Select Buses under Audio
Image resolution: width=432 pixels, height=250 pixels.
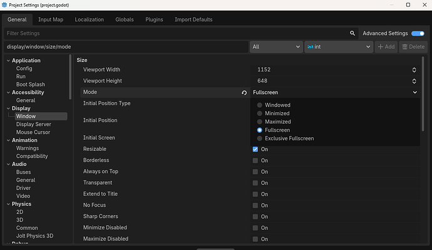pyautogui.click(x=23, y=172)
